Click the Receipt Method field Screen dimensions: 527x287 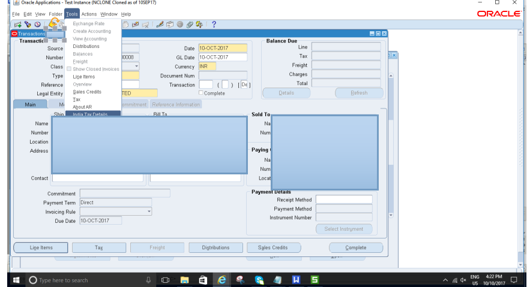344,200
